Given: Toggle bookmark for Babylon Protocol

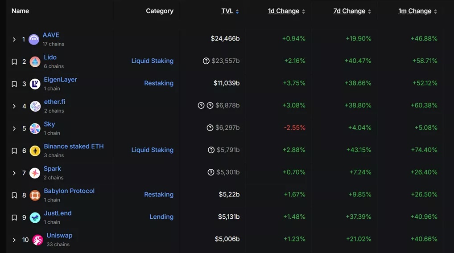Looking at the screenshot, I should pyautogui.click(x=14, y=195).
